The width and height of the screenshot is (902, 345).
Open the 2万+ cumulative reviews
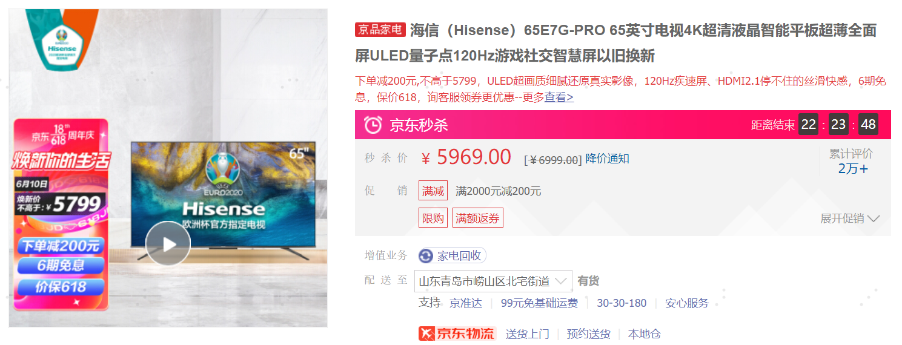pyautogui.click(x=853, y=169)
